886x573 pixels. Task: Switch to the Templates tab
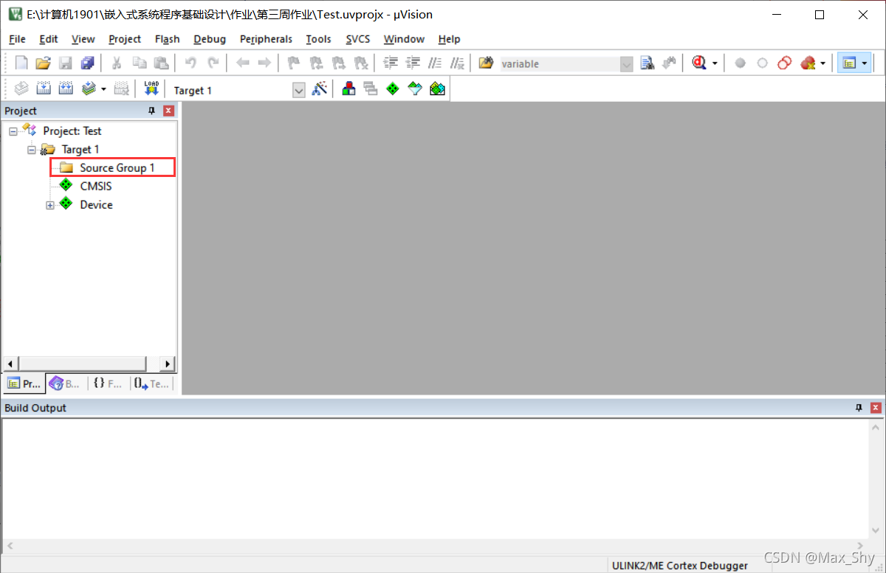pyautogui.click(x=151, y=383)
